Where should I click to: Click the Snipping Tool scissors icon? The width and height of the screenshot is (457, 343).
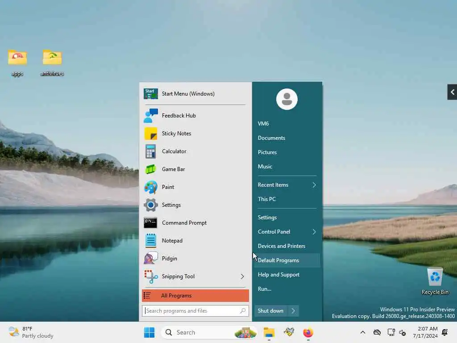[151, 276]
